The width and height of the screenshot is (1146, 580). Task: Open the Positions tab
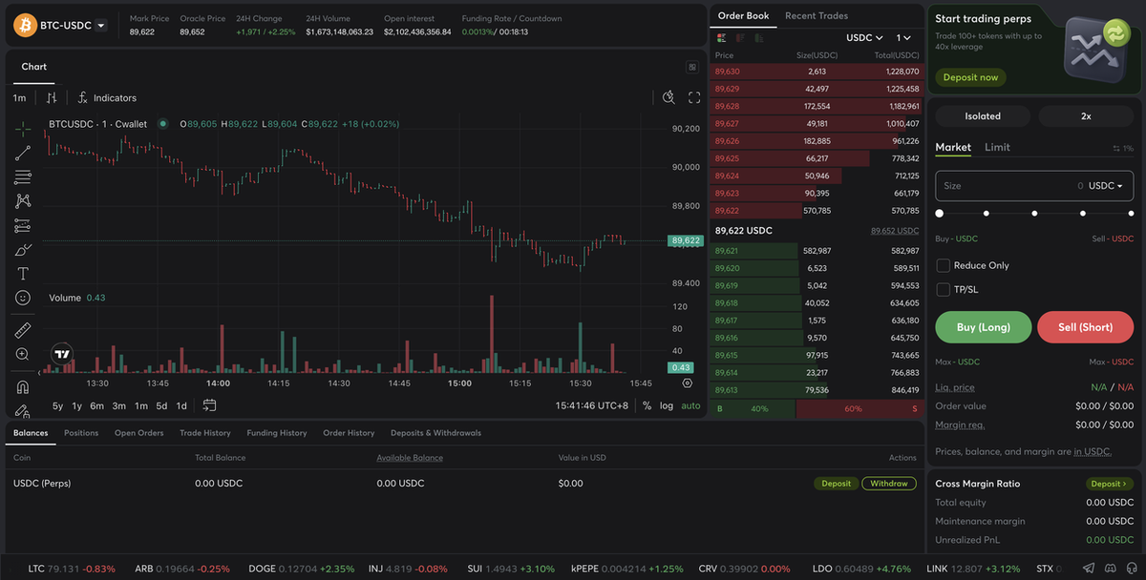81,433
